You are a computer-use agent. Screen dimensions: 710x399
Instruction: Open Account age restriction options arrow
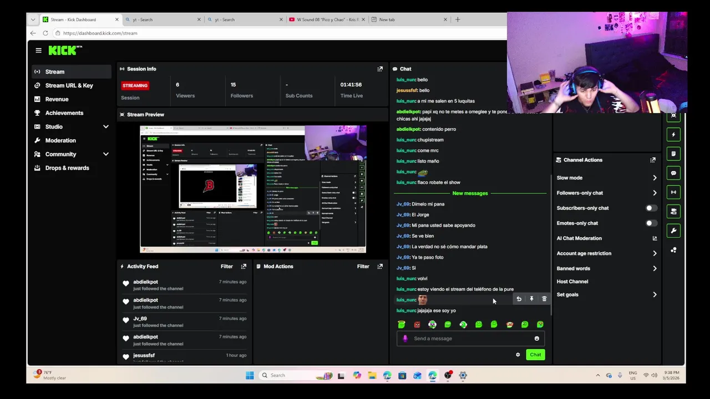[x=655, y=253]
